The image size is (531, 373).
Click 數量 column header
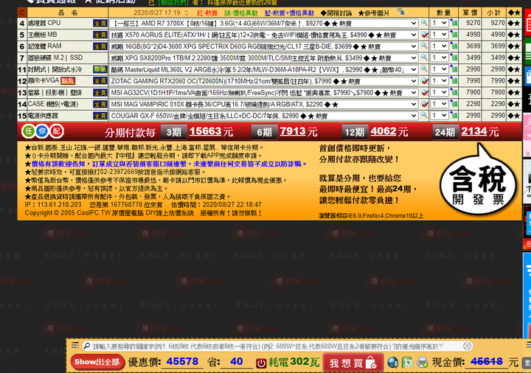(x=444, y=13)
